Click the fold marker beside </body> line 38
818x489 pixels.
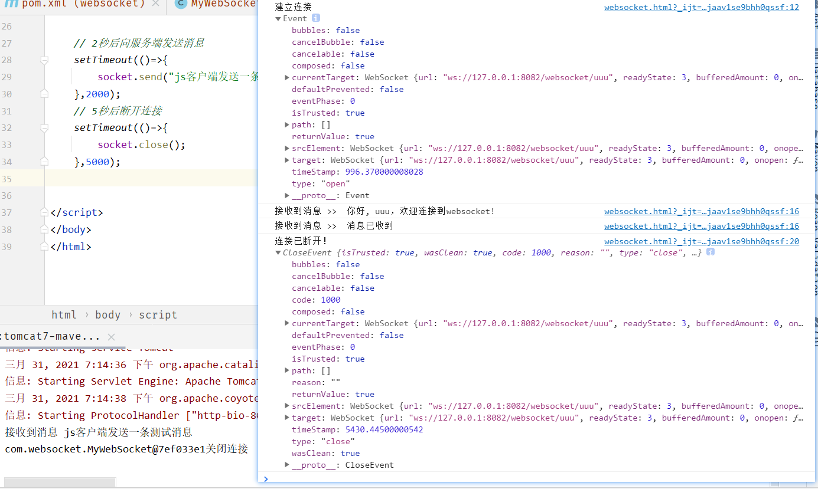pos(44,229)
